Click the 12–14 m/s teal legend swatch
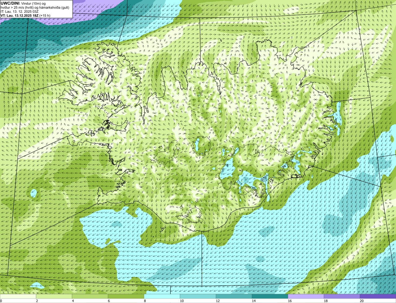The height and width of the screenshot is (303, 396). pyautogui.click(x=234, y=296)
